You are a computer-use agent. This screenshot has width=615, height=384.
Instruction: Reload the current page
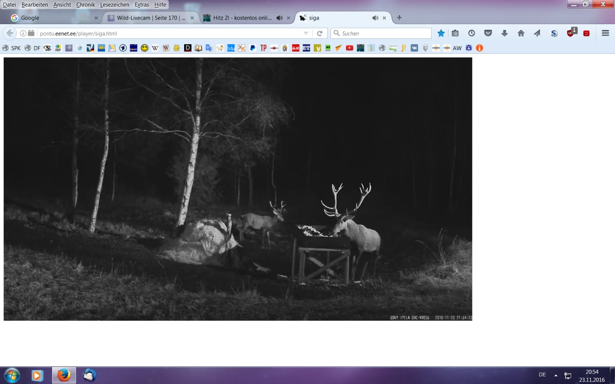click(x=319, y=33)
